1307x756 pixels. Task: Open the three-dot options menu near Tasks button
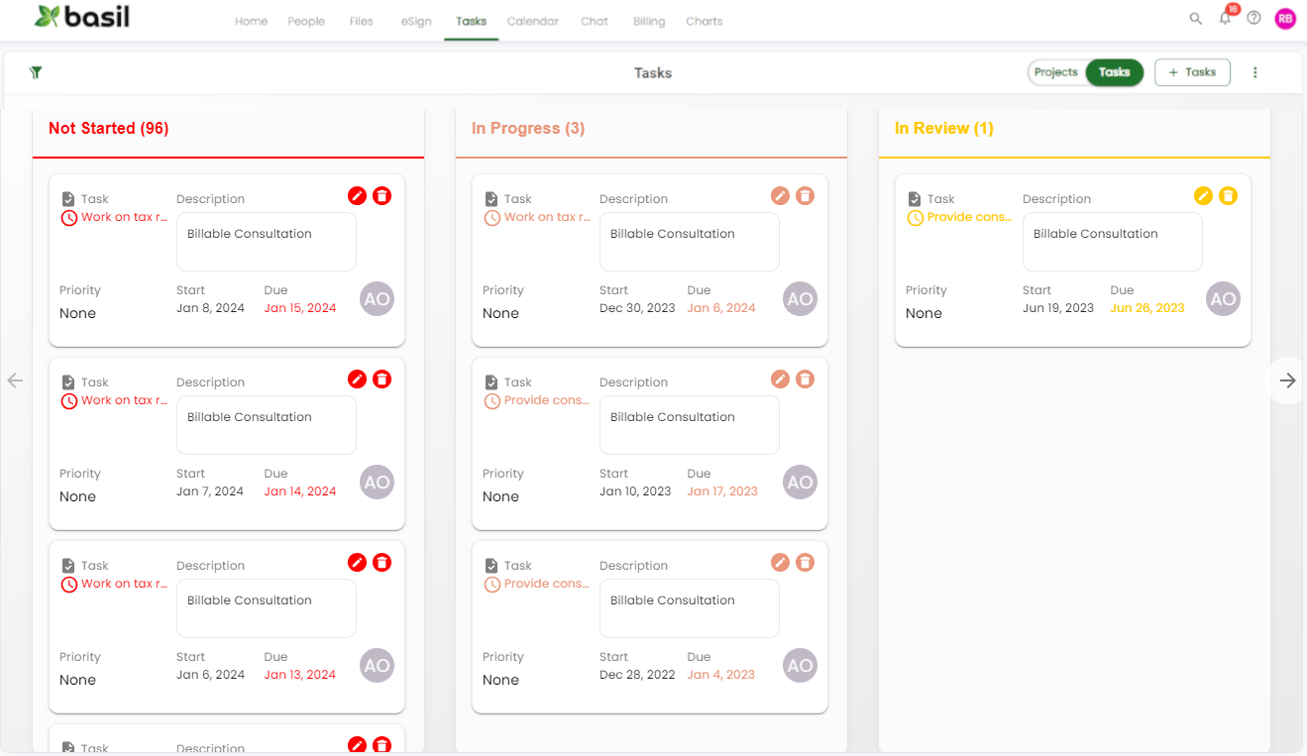(1254, 71)
